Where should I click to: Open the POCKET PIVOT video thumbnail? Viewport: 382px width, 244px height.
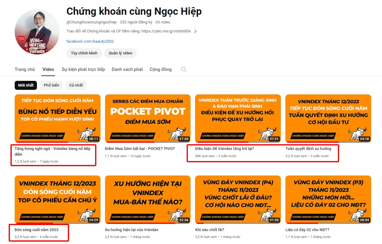(148, 118)
